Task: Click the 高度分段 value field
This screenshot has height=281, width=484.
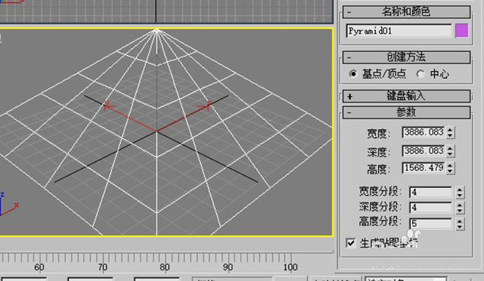Action: (431, 224)
